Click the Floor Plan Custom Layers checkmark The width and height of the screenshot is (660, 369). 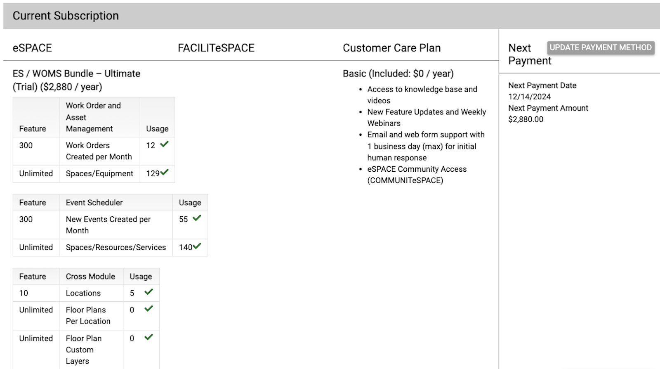pyautogui.click(x=148, y=337)
